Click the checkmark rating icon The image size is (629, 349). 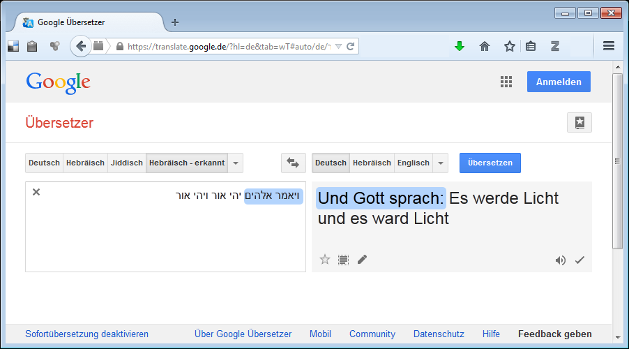(x=579, y=260)
